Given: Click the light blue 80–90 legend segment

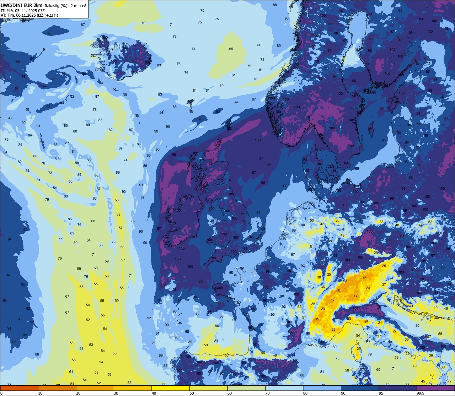Looking at the screenshot, I should pyautogui.click(x=322, y=388).
